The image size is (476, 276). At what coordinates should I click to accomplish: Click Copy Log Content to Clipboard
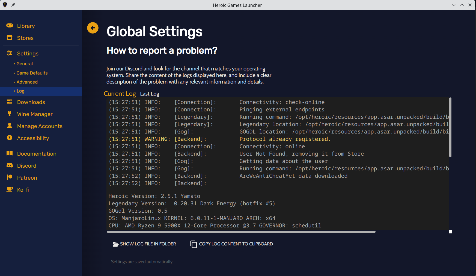[x=232, y=244]
